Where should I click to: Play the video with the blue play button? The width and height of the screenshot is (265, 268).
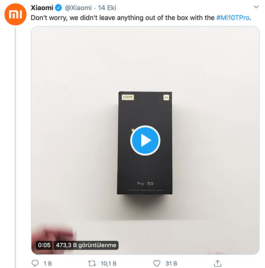pos(145,140)
